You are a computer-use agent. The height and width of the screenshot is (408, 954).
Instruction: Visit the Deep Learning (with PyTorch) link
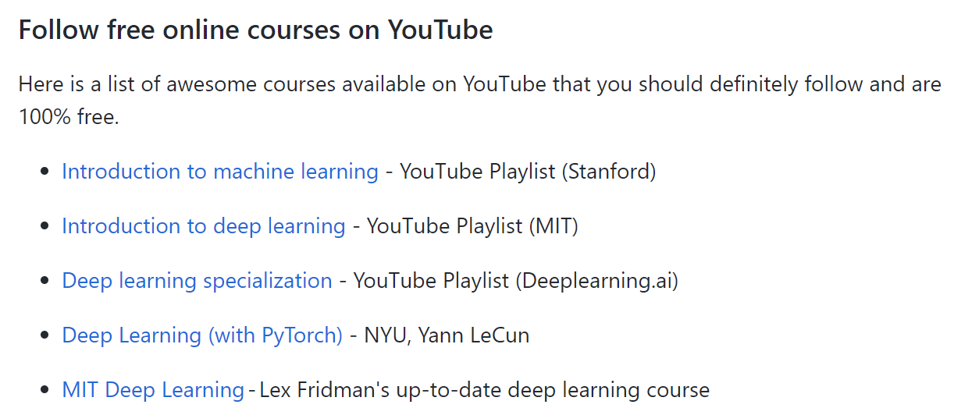pyautogui.click(x=202, y=335)
